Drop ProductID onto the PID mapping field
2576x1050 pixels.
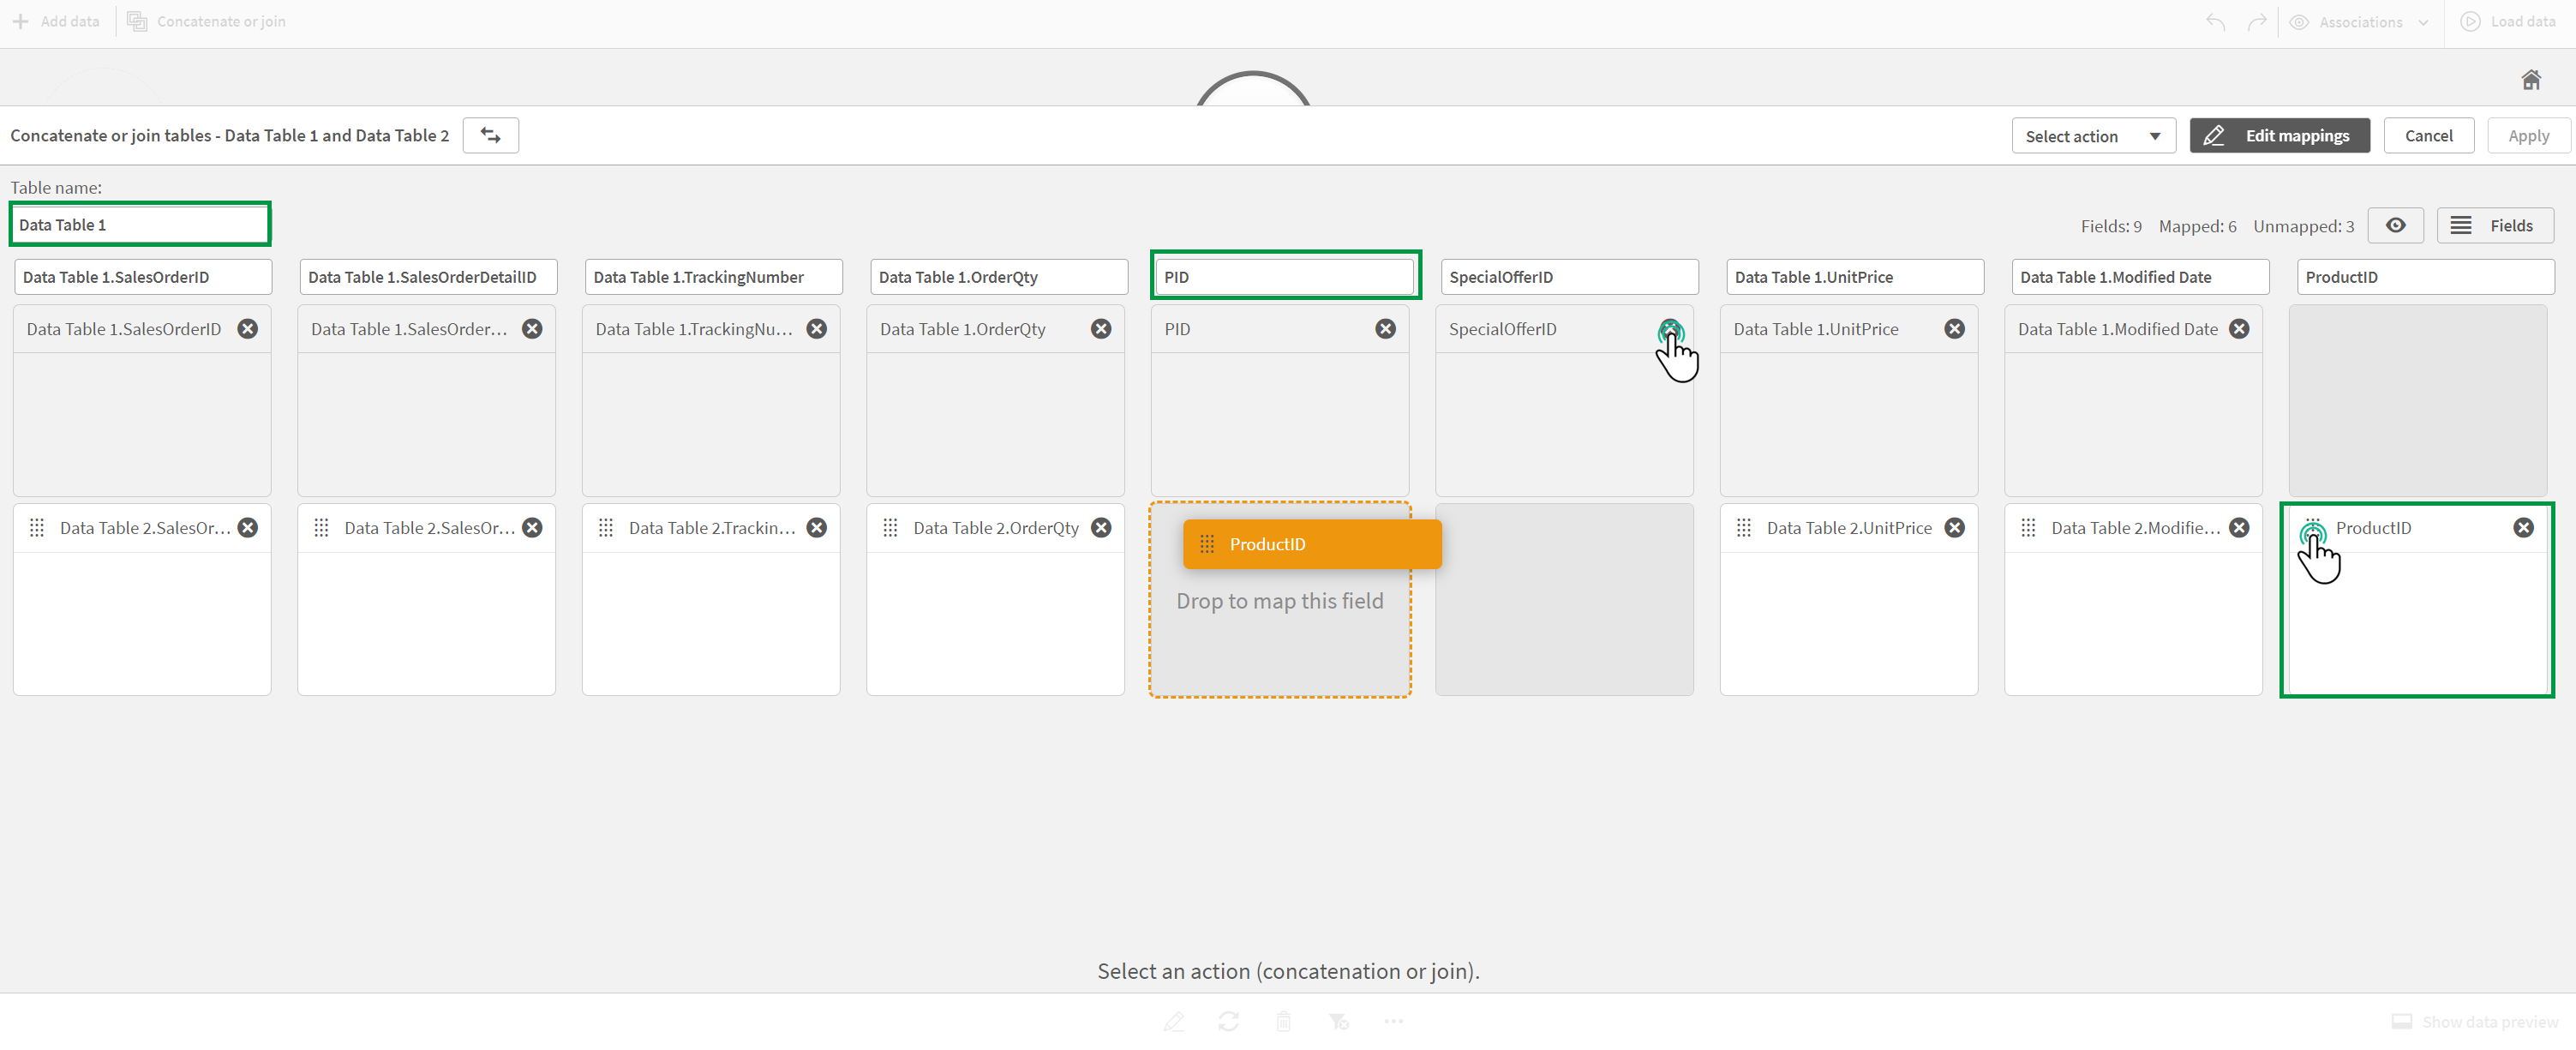[x=1279, y=600]
